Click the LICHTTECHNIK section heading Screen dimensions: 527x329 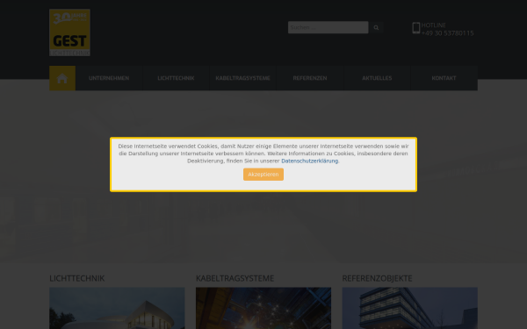(77, 278)
